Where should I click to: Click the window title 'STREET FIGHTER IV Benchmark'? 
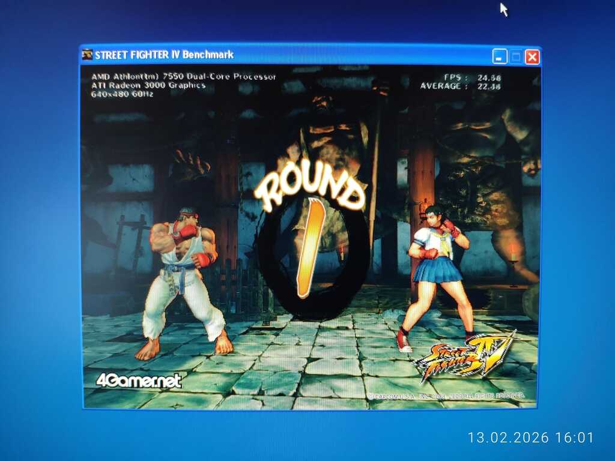pyautogui.click(x=165, y=55)
